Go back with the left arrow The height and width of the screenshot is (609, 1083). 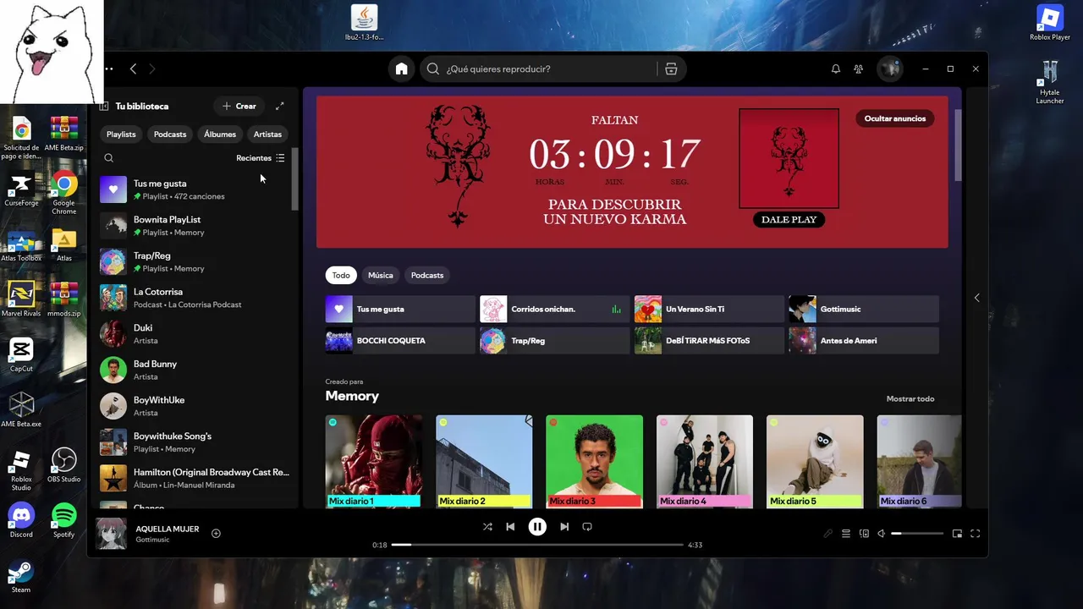[x=133, y=69]
